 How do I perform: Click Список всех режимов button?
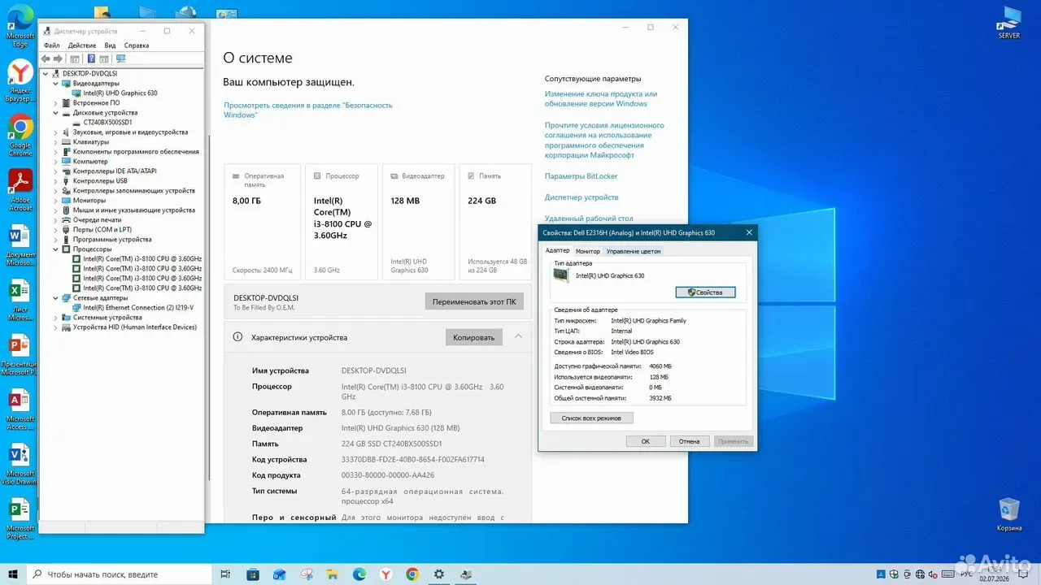[591, 418]
